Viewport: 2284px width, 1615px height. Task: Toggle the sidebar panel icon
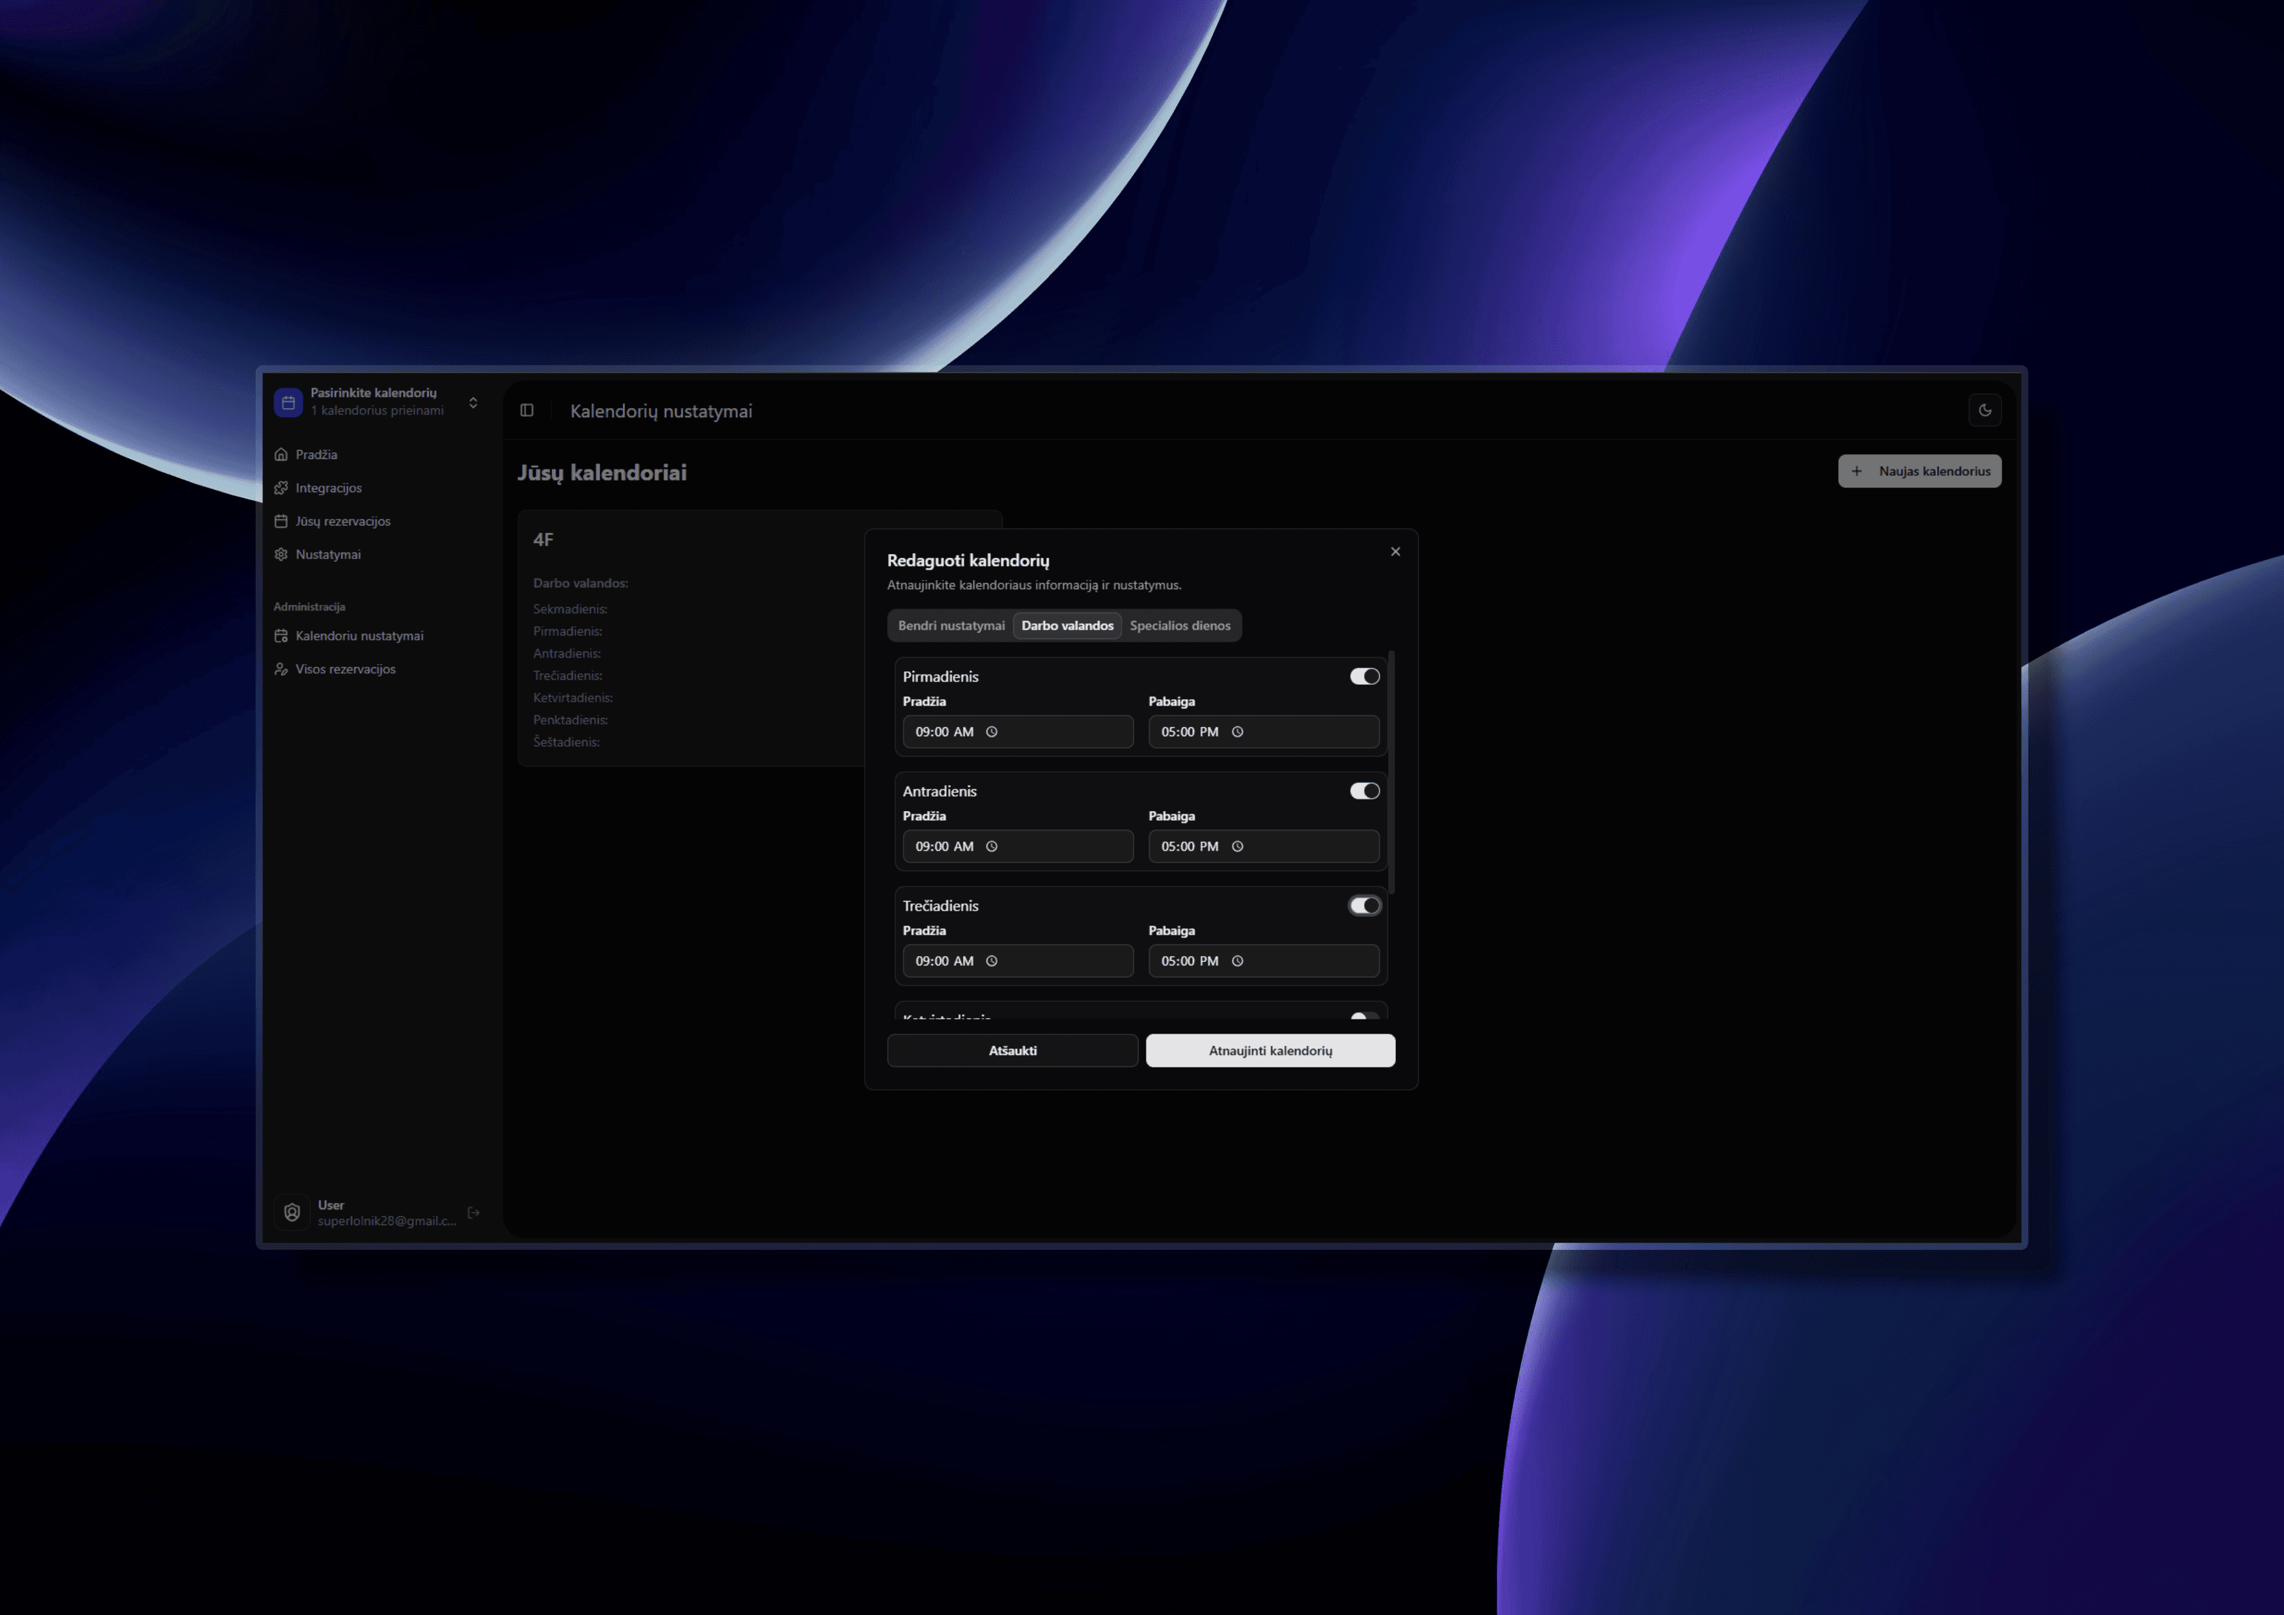[x=527, y=411]
